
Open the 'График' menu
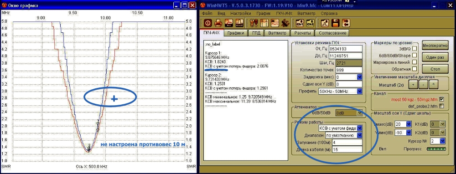[x=264, y=13]
